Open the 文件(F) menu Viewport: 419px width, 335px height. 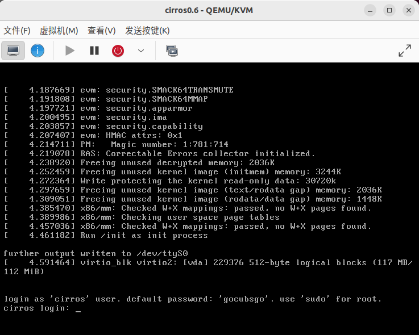point(17,31)
